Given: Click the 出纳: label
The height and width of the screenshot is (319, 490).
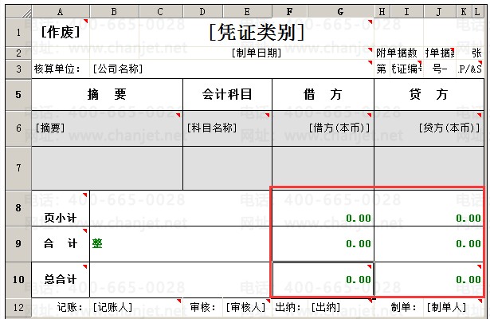Looking at the screenshot, I should pos(288,307).
